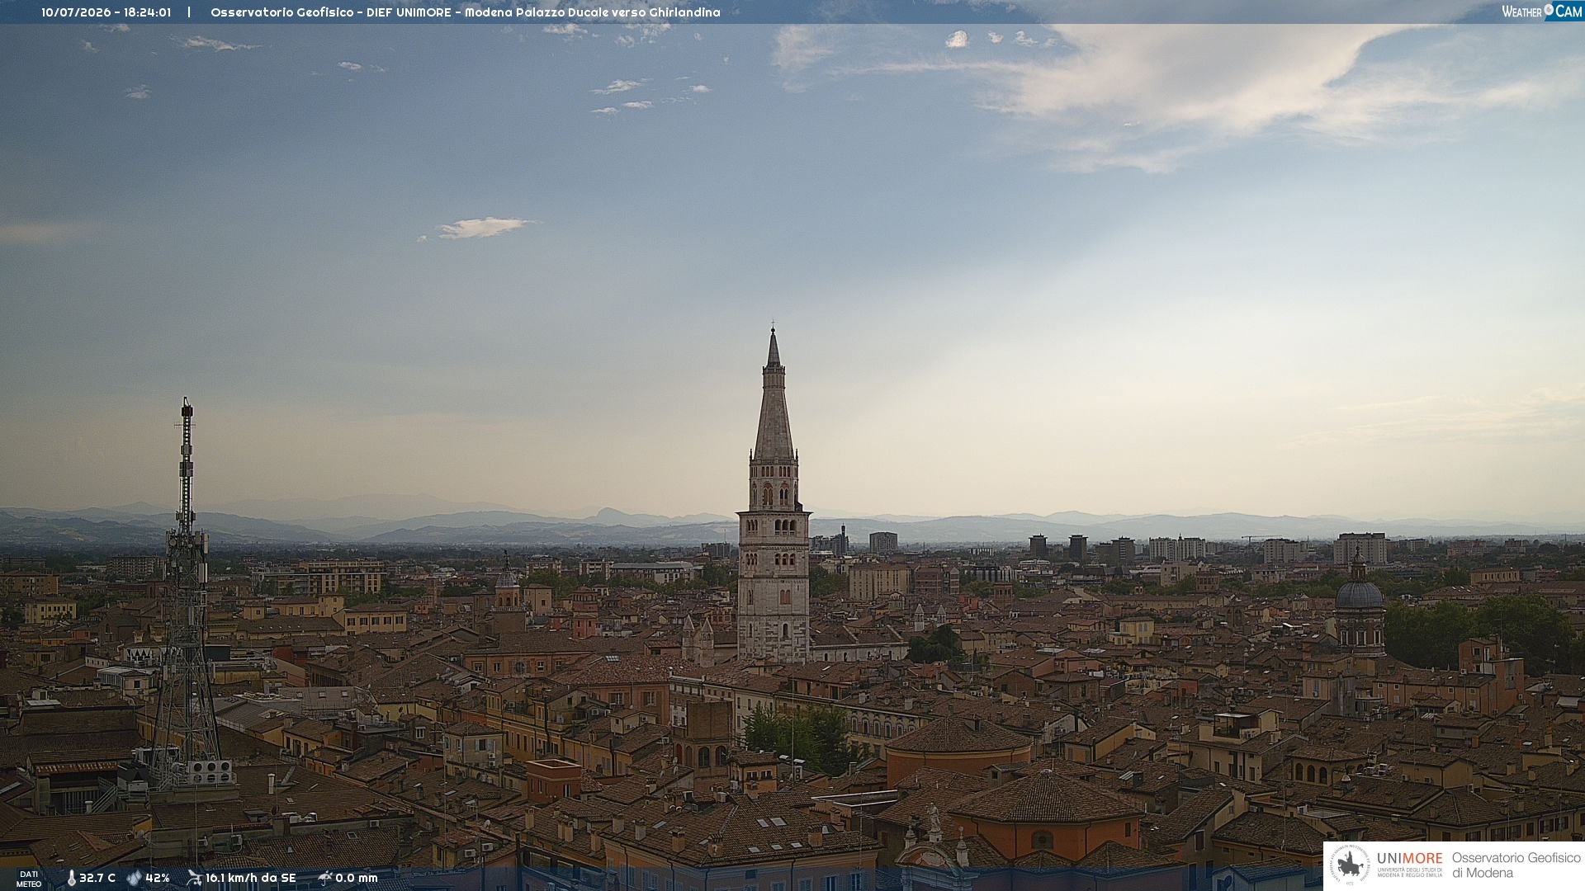
Task: Click the wind direction icon
Action: [194, 878]
